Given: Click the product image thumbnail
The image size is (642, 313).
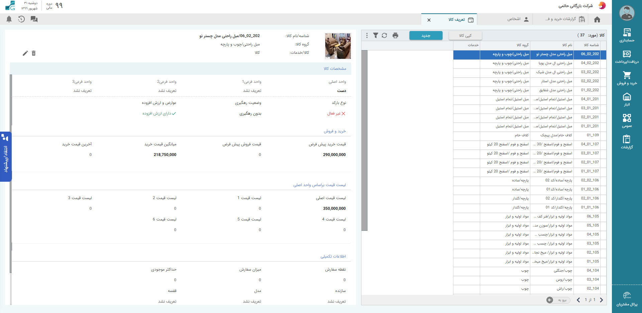Looking at the screenshot, I should click(338, 46).
